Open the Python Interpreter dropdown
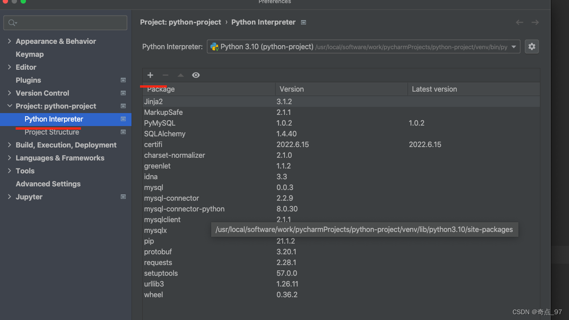Screen dimensions: 569x320 pyautogui.click(x=363, y=46)
